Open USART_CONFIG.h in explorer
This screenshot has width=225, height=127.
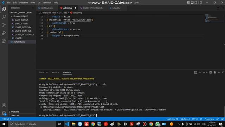click(x=22, y=31)
